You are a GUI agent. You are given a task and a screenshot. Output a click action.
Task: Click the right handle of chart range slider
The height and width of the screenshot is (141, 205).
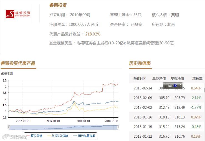coord(118,127)
